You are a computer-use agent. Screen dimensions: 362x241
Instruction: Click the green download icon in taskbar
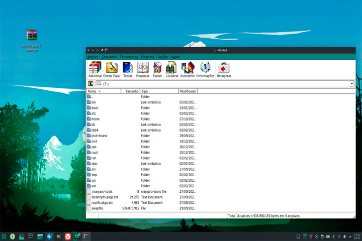tap(13, 236)
